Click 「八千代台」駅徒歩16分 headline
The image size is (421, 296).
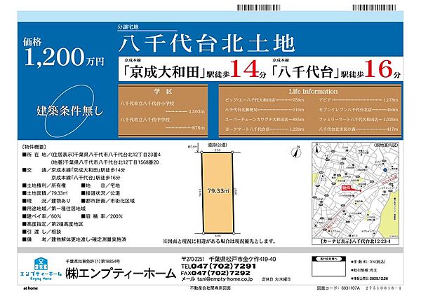337,70
